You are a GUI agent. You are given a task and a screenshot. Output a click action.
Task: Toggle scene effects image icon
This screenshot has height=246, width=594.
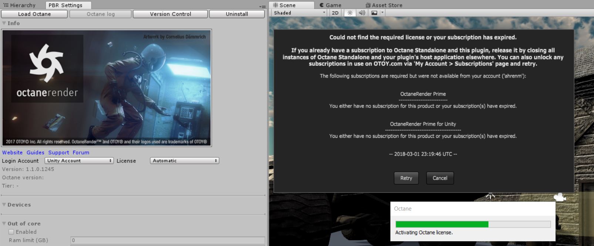374,13
